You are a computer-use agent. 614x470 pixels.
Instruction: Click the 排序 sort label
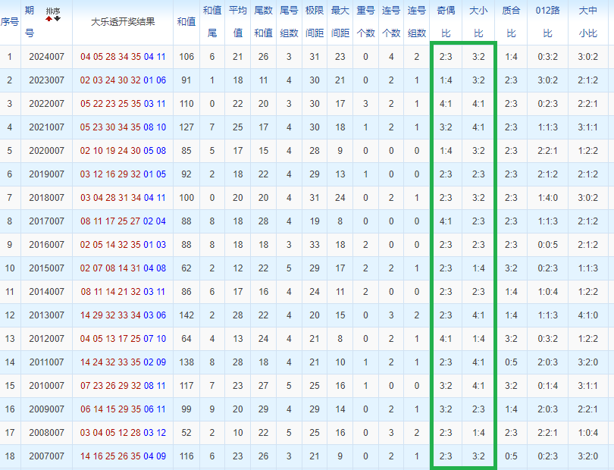tap(53, 11)
